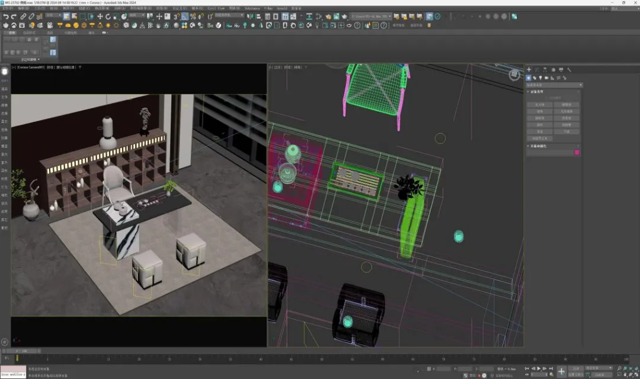Screen dimensions: 640x379
Task: Collapse the Object Type rollout
Action: [x=529, y=92]
